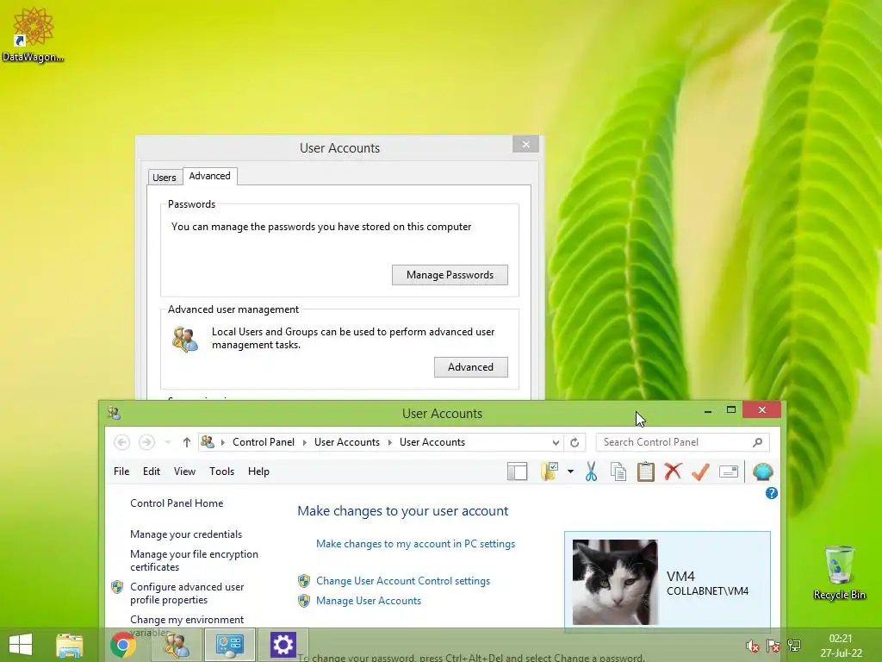
Task: Click the orange checkmark toolbar icon
Action: (700, 472)
